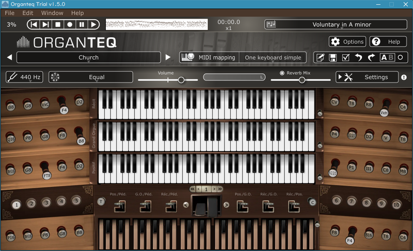This screenshot has height=251, width=413.
Task: Go to next preset after Church
Action: coord(168,57)
